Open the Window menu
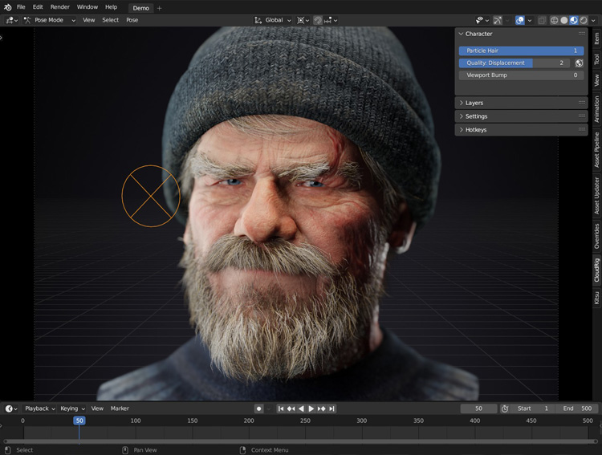602x455 pixels. click(x=87, y=7)
